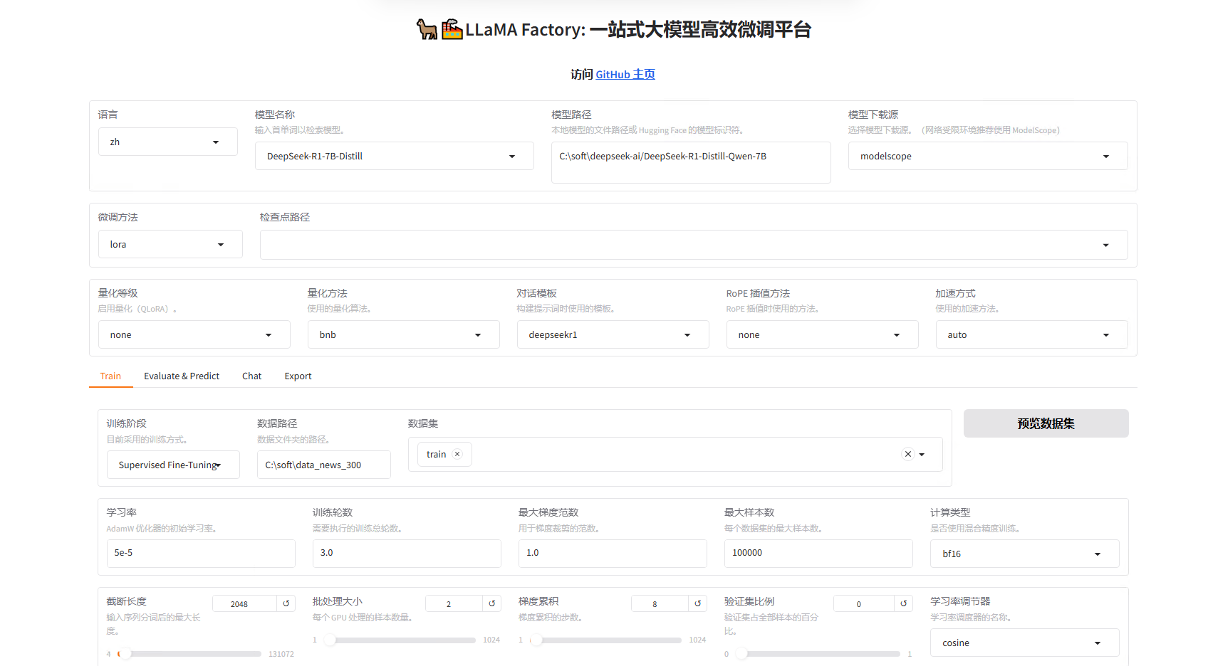Click the 梯度累积 number box showing 8
1208x666 pixels.
[x=660, y=603]
